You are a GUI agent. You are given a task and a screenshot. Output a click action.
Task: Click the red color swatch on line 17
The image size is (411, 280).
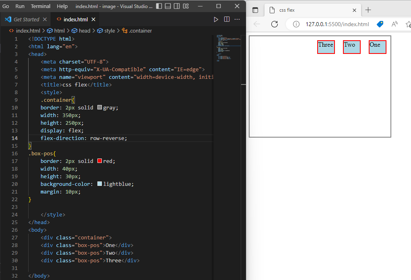[99, 161]
